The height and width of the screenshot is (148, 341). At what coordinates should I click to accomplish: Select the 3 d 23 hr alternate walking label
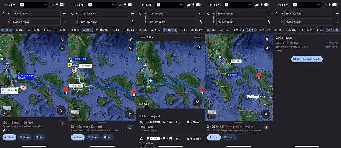[236, 61]
